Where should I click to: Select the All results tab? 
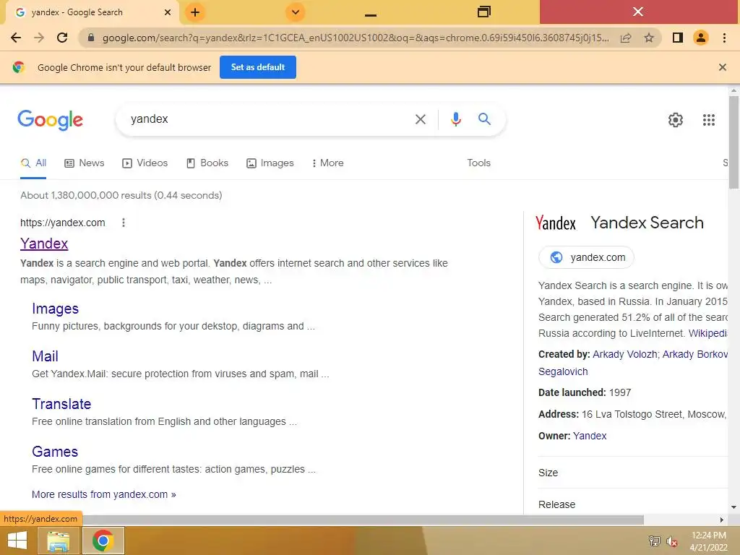click(33, 163)
